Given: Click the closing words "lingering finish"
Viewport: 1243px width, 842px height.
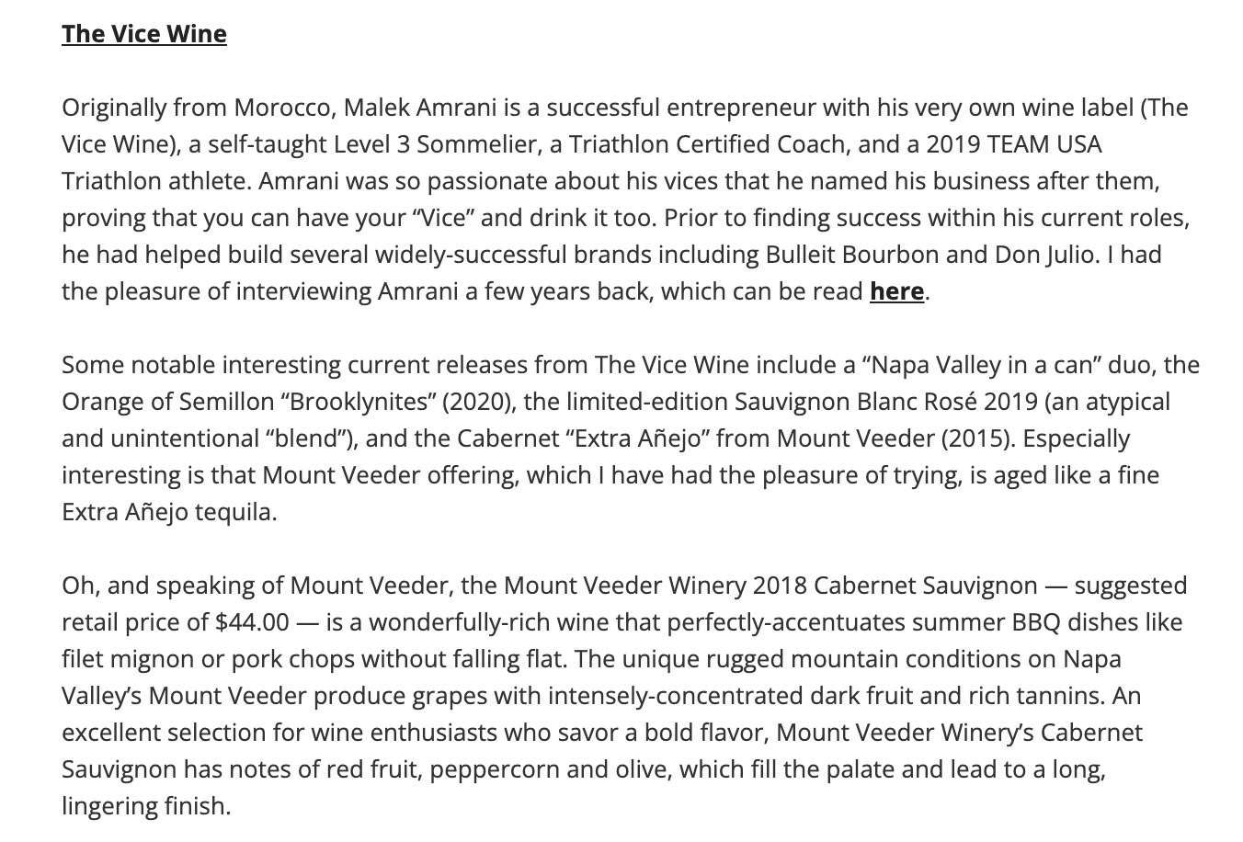Looking at the screenshot, I should [x=145, y=806].
